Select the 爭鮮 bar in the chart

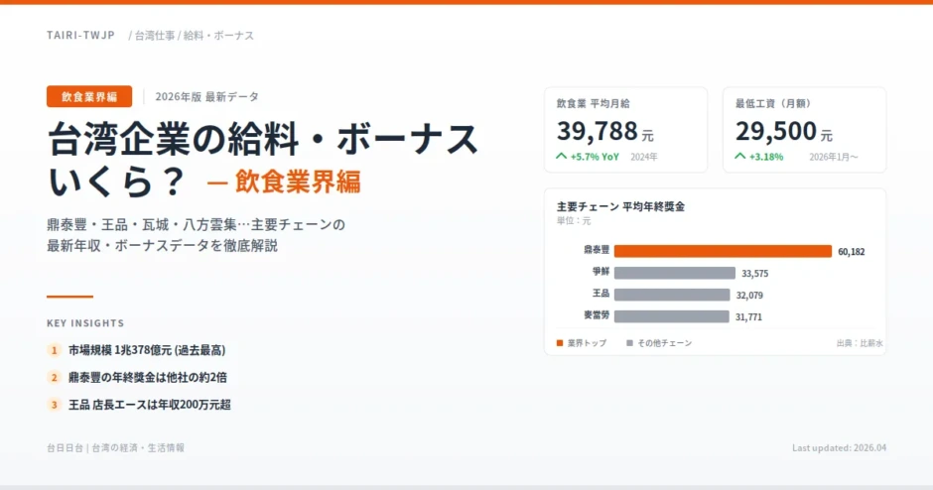tap(675, 273)
